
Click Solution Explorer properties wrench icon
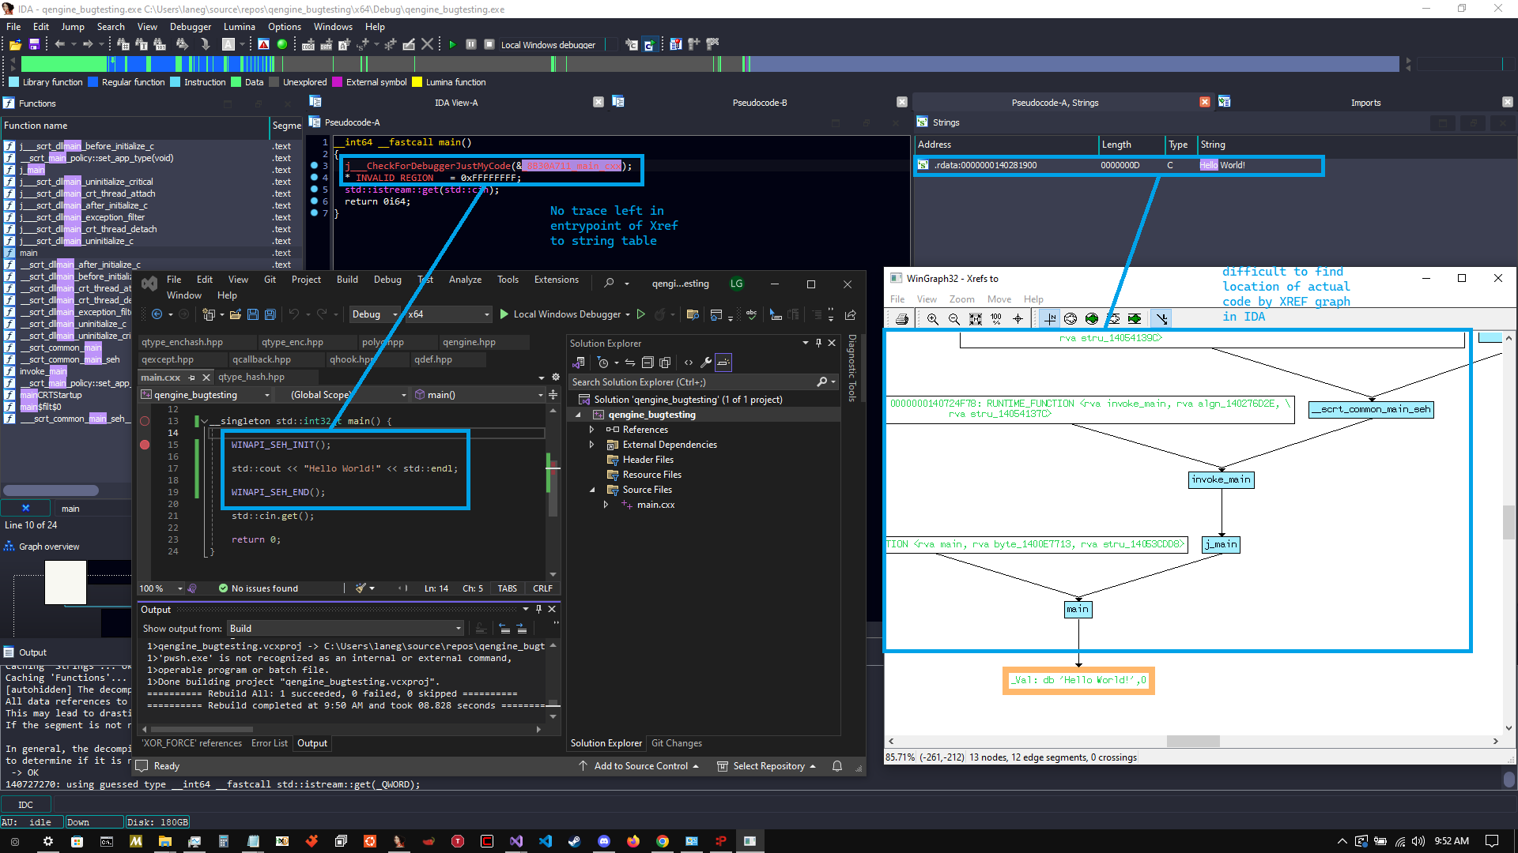click(706, 363)
